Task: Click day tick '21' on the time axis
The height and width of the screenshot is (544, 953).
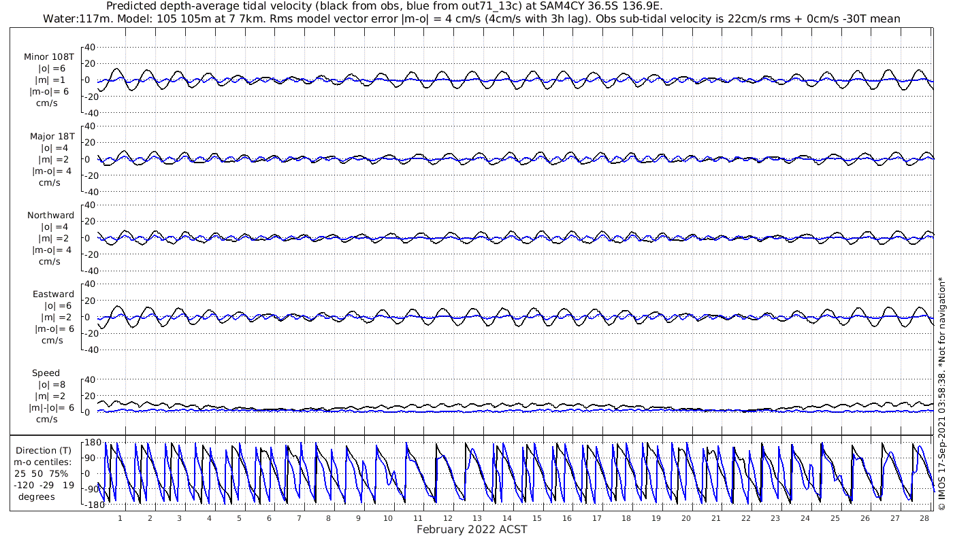Action: (x=715, y=518)
